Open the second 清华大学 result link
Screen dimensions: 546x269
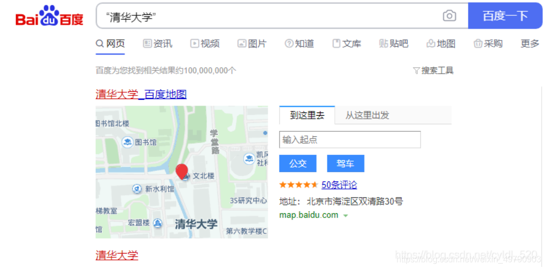pyautogui.click(x=117, y=255)
